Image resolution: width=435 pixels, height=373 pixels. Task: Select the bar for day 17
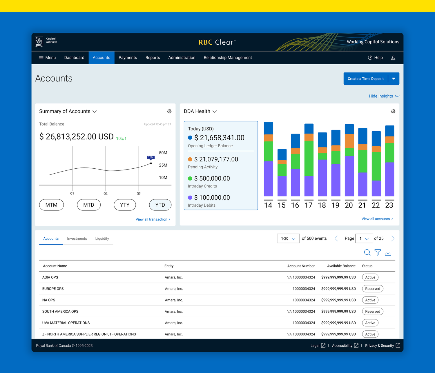tap(309, 160)
